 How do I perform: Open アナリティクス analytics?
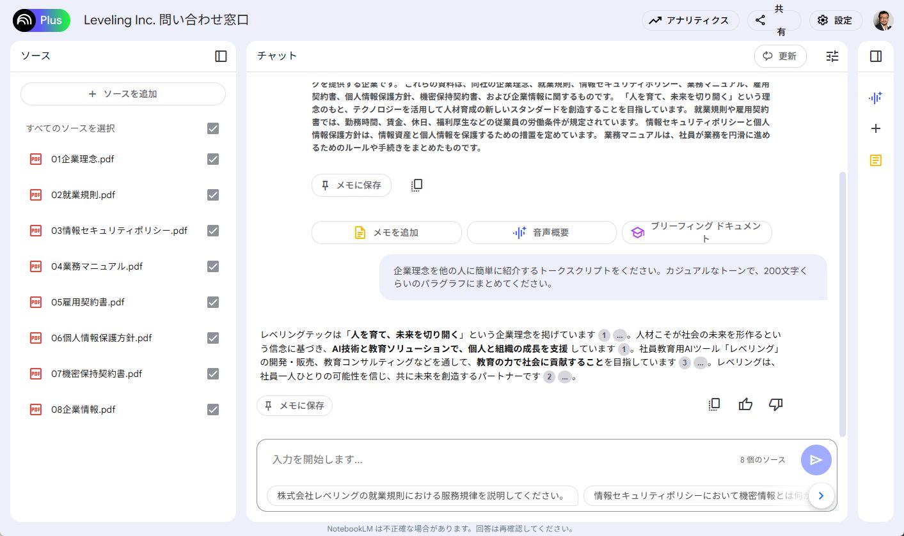pyautogui.click(x=690, y=20)
